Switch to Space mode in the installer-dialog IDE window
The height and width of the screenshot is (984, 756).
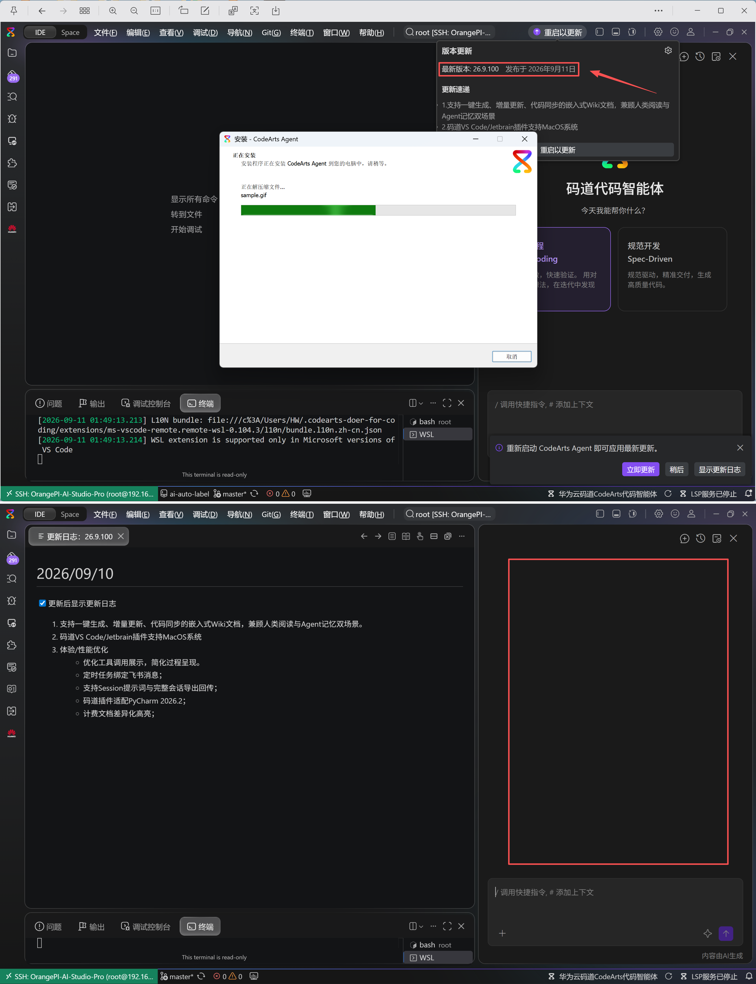[x=70, y=32]
